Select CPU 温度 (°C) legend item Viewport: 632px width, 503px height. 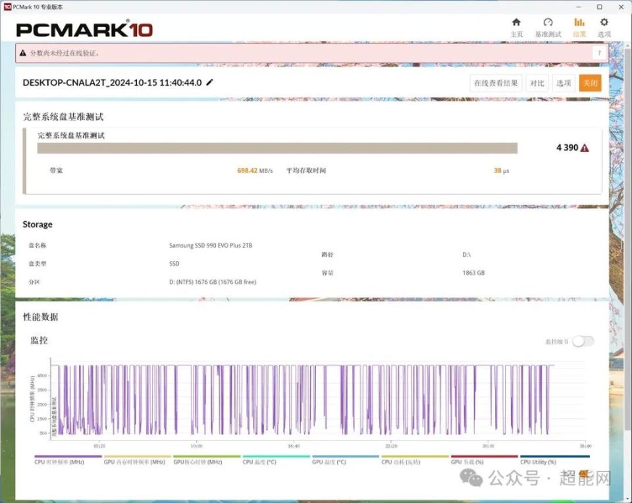pyautogui.click(x=276, y=460)
